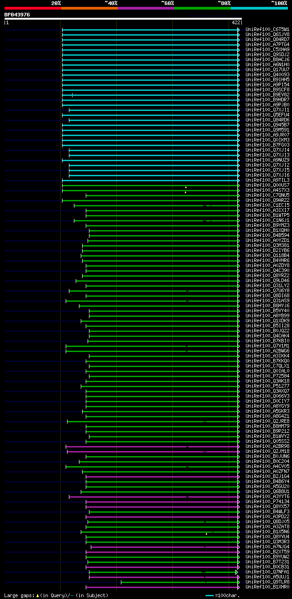Choose the UniRef100_Q2JM18 label
292x599 pixels.
[267, 451]
